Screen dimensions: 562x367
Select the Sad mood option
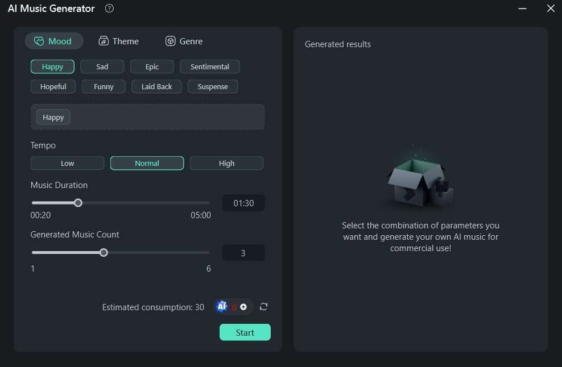[x=102, y=66]
